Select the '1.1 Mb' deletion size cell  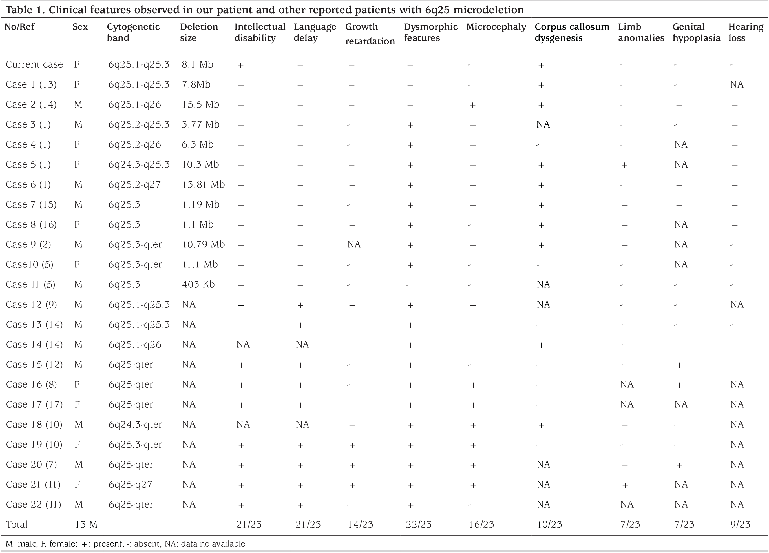pos(198,224)
